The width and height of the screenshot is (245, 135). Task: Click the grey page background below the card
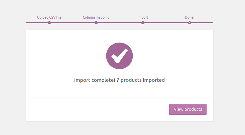(119, 128)
